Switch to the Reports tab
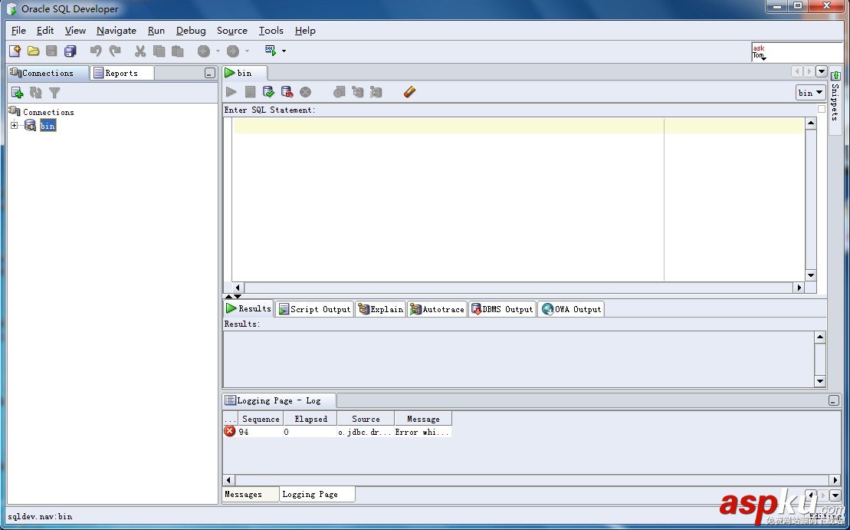The image size is (850, 530). tap(121, 73)
